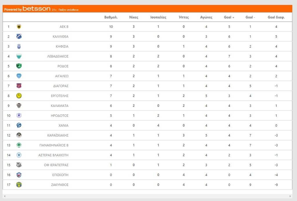This screenshot has height=201, width=297.
Task: Select team name ΧΑΝΙΑ
Action: point(64,125)
